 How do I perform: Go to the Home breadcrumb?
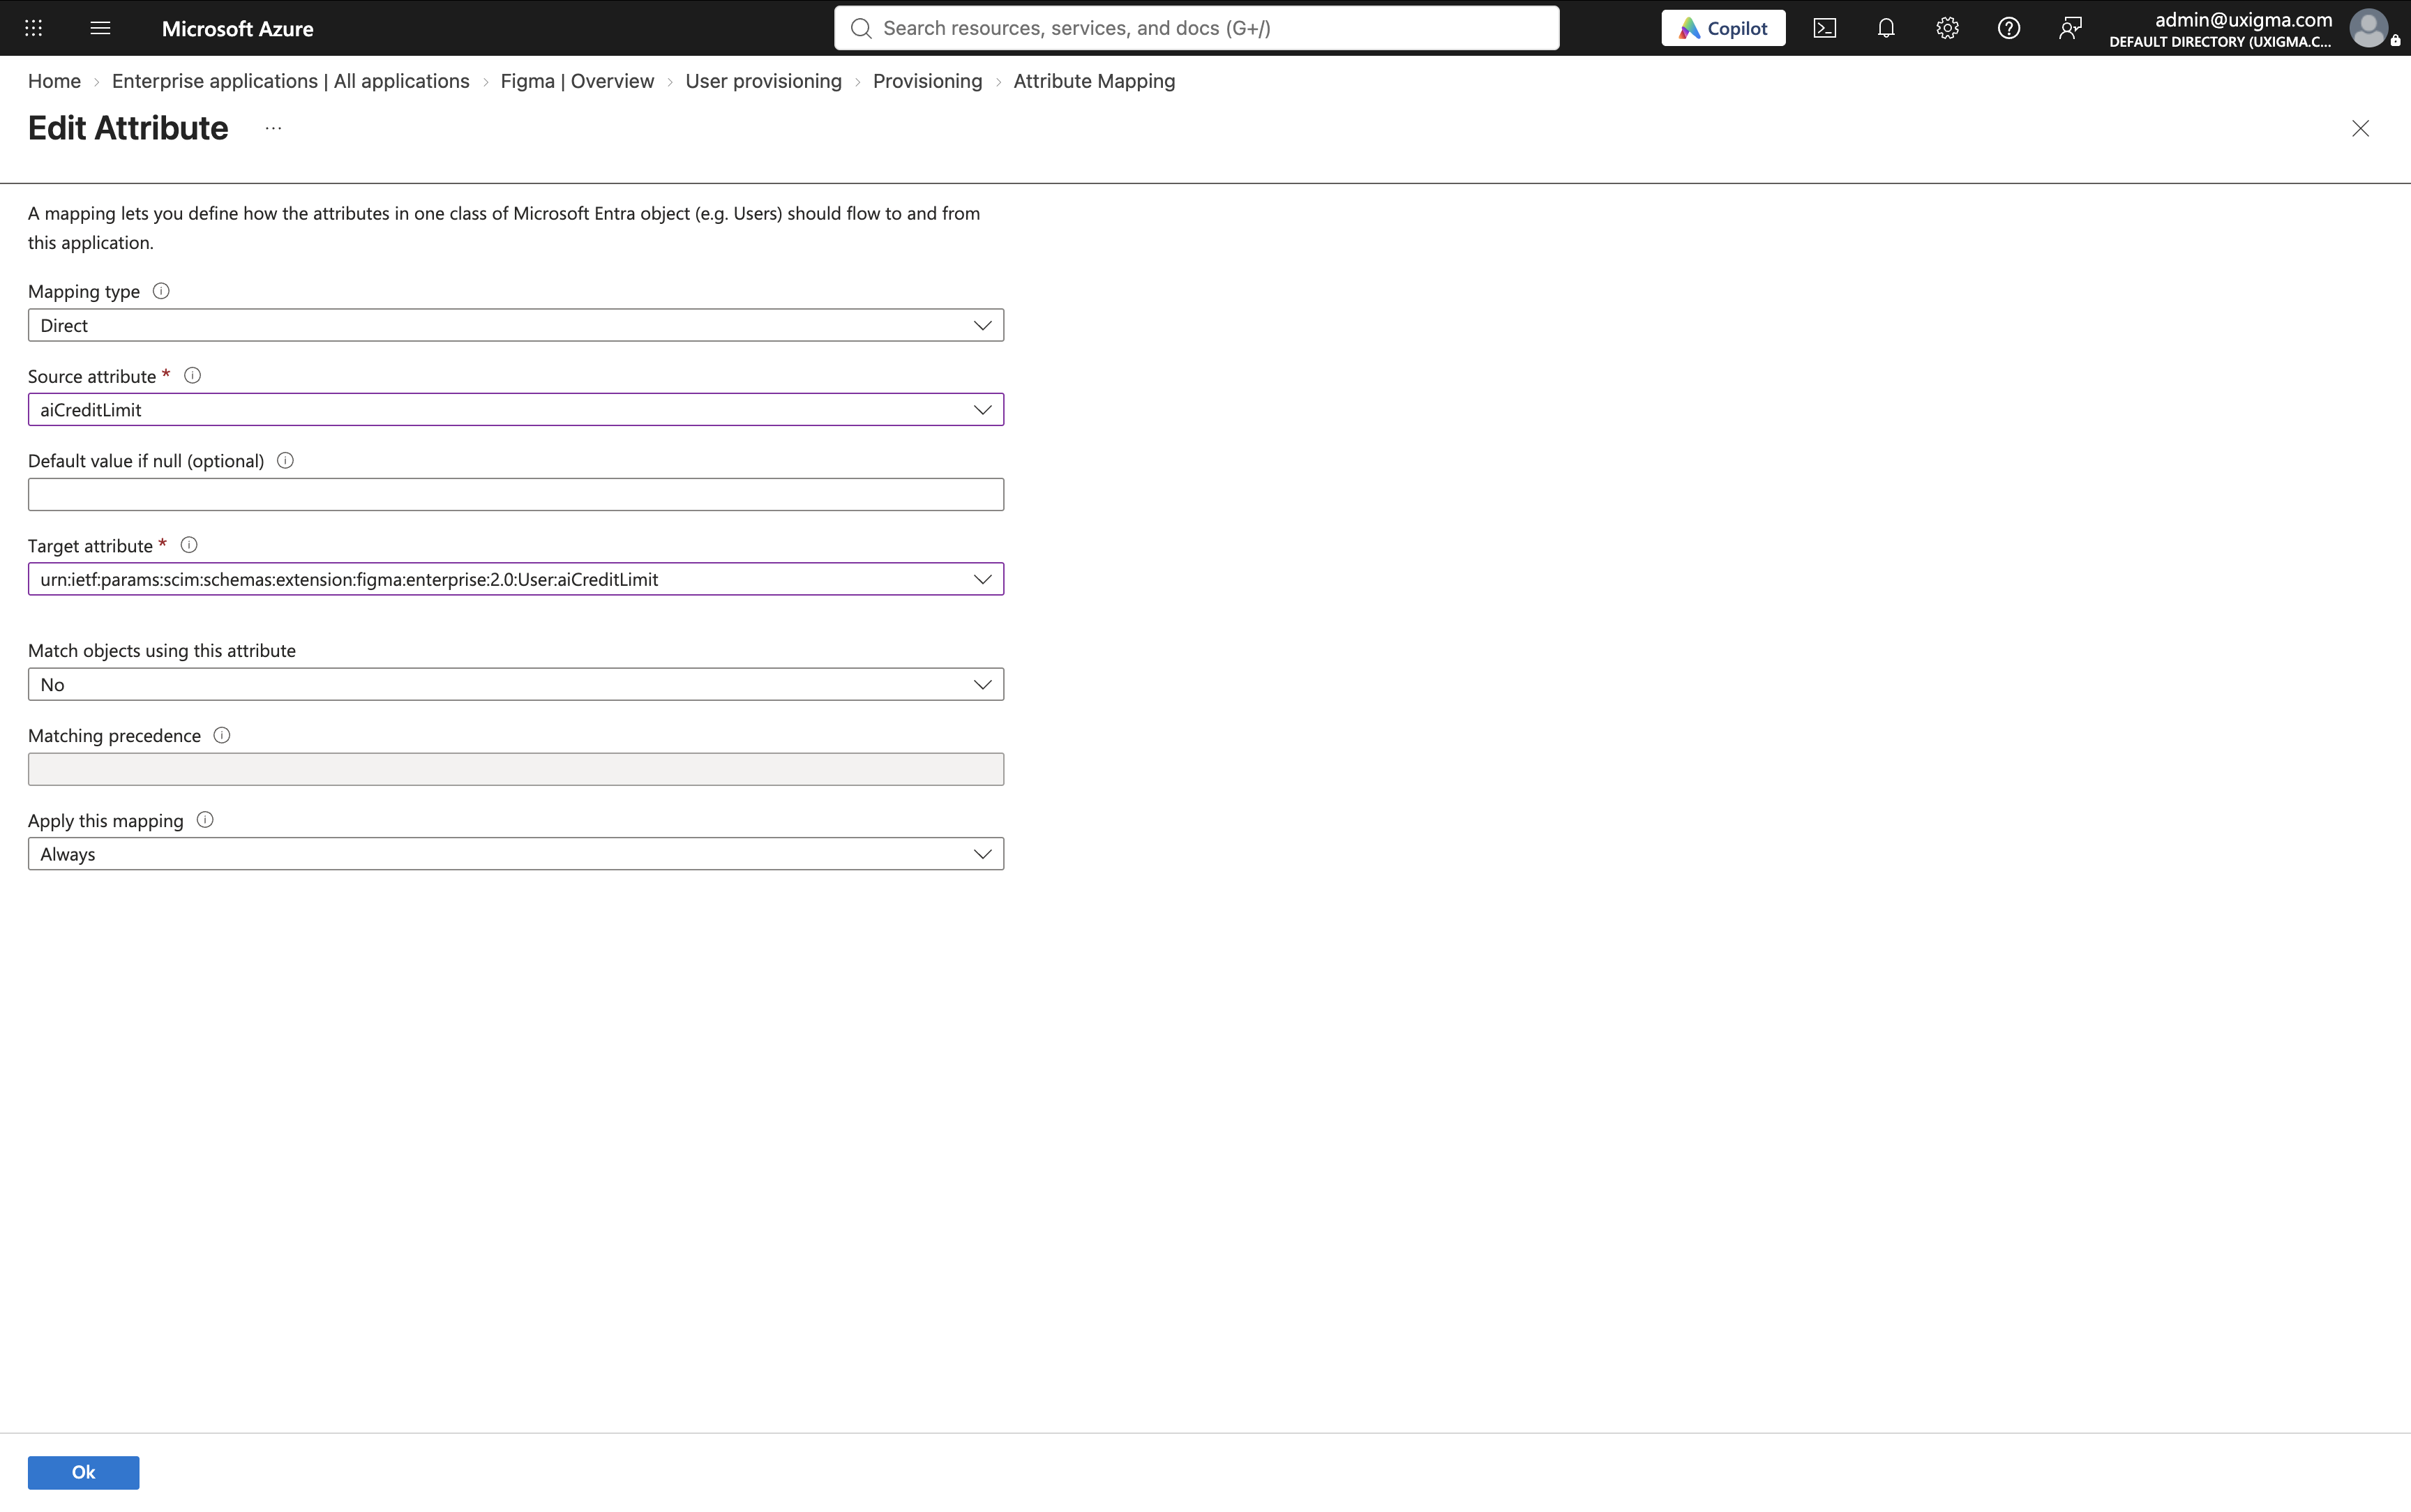pos(54,81)
